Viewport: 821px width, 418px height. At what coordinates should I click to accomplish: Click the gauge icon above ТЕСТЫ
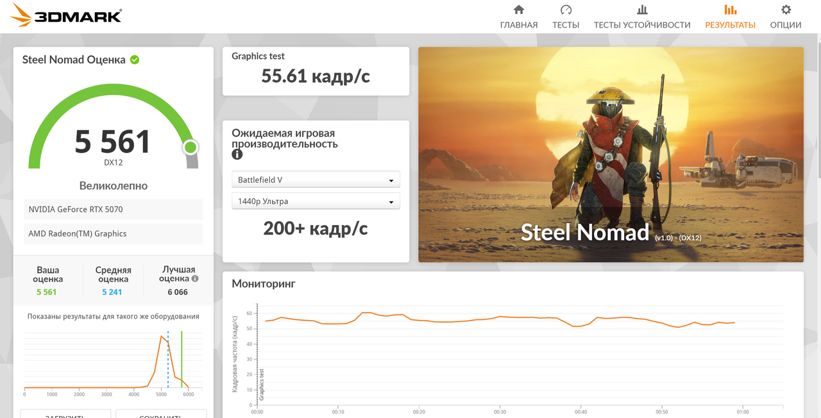(566, 10)
